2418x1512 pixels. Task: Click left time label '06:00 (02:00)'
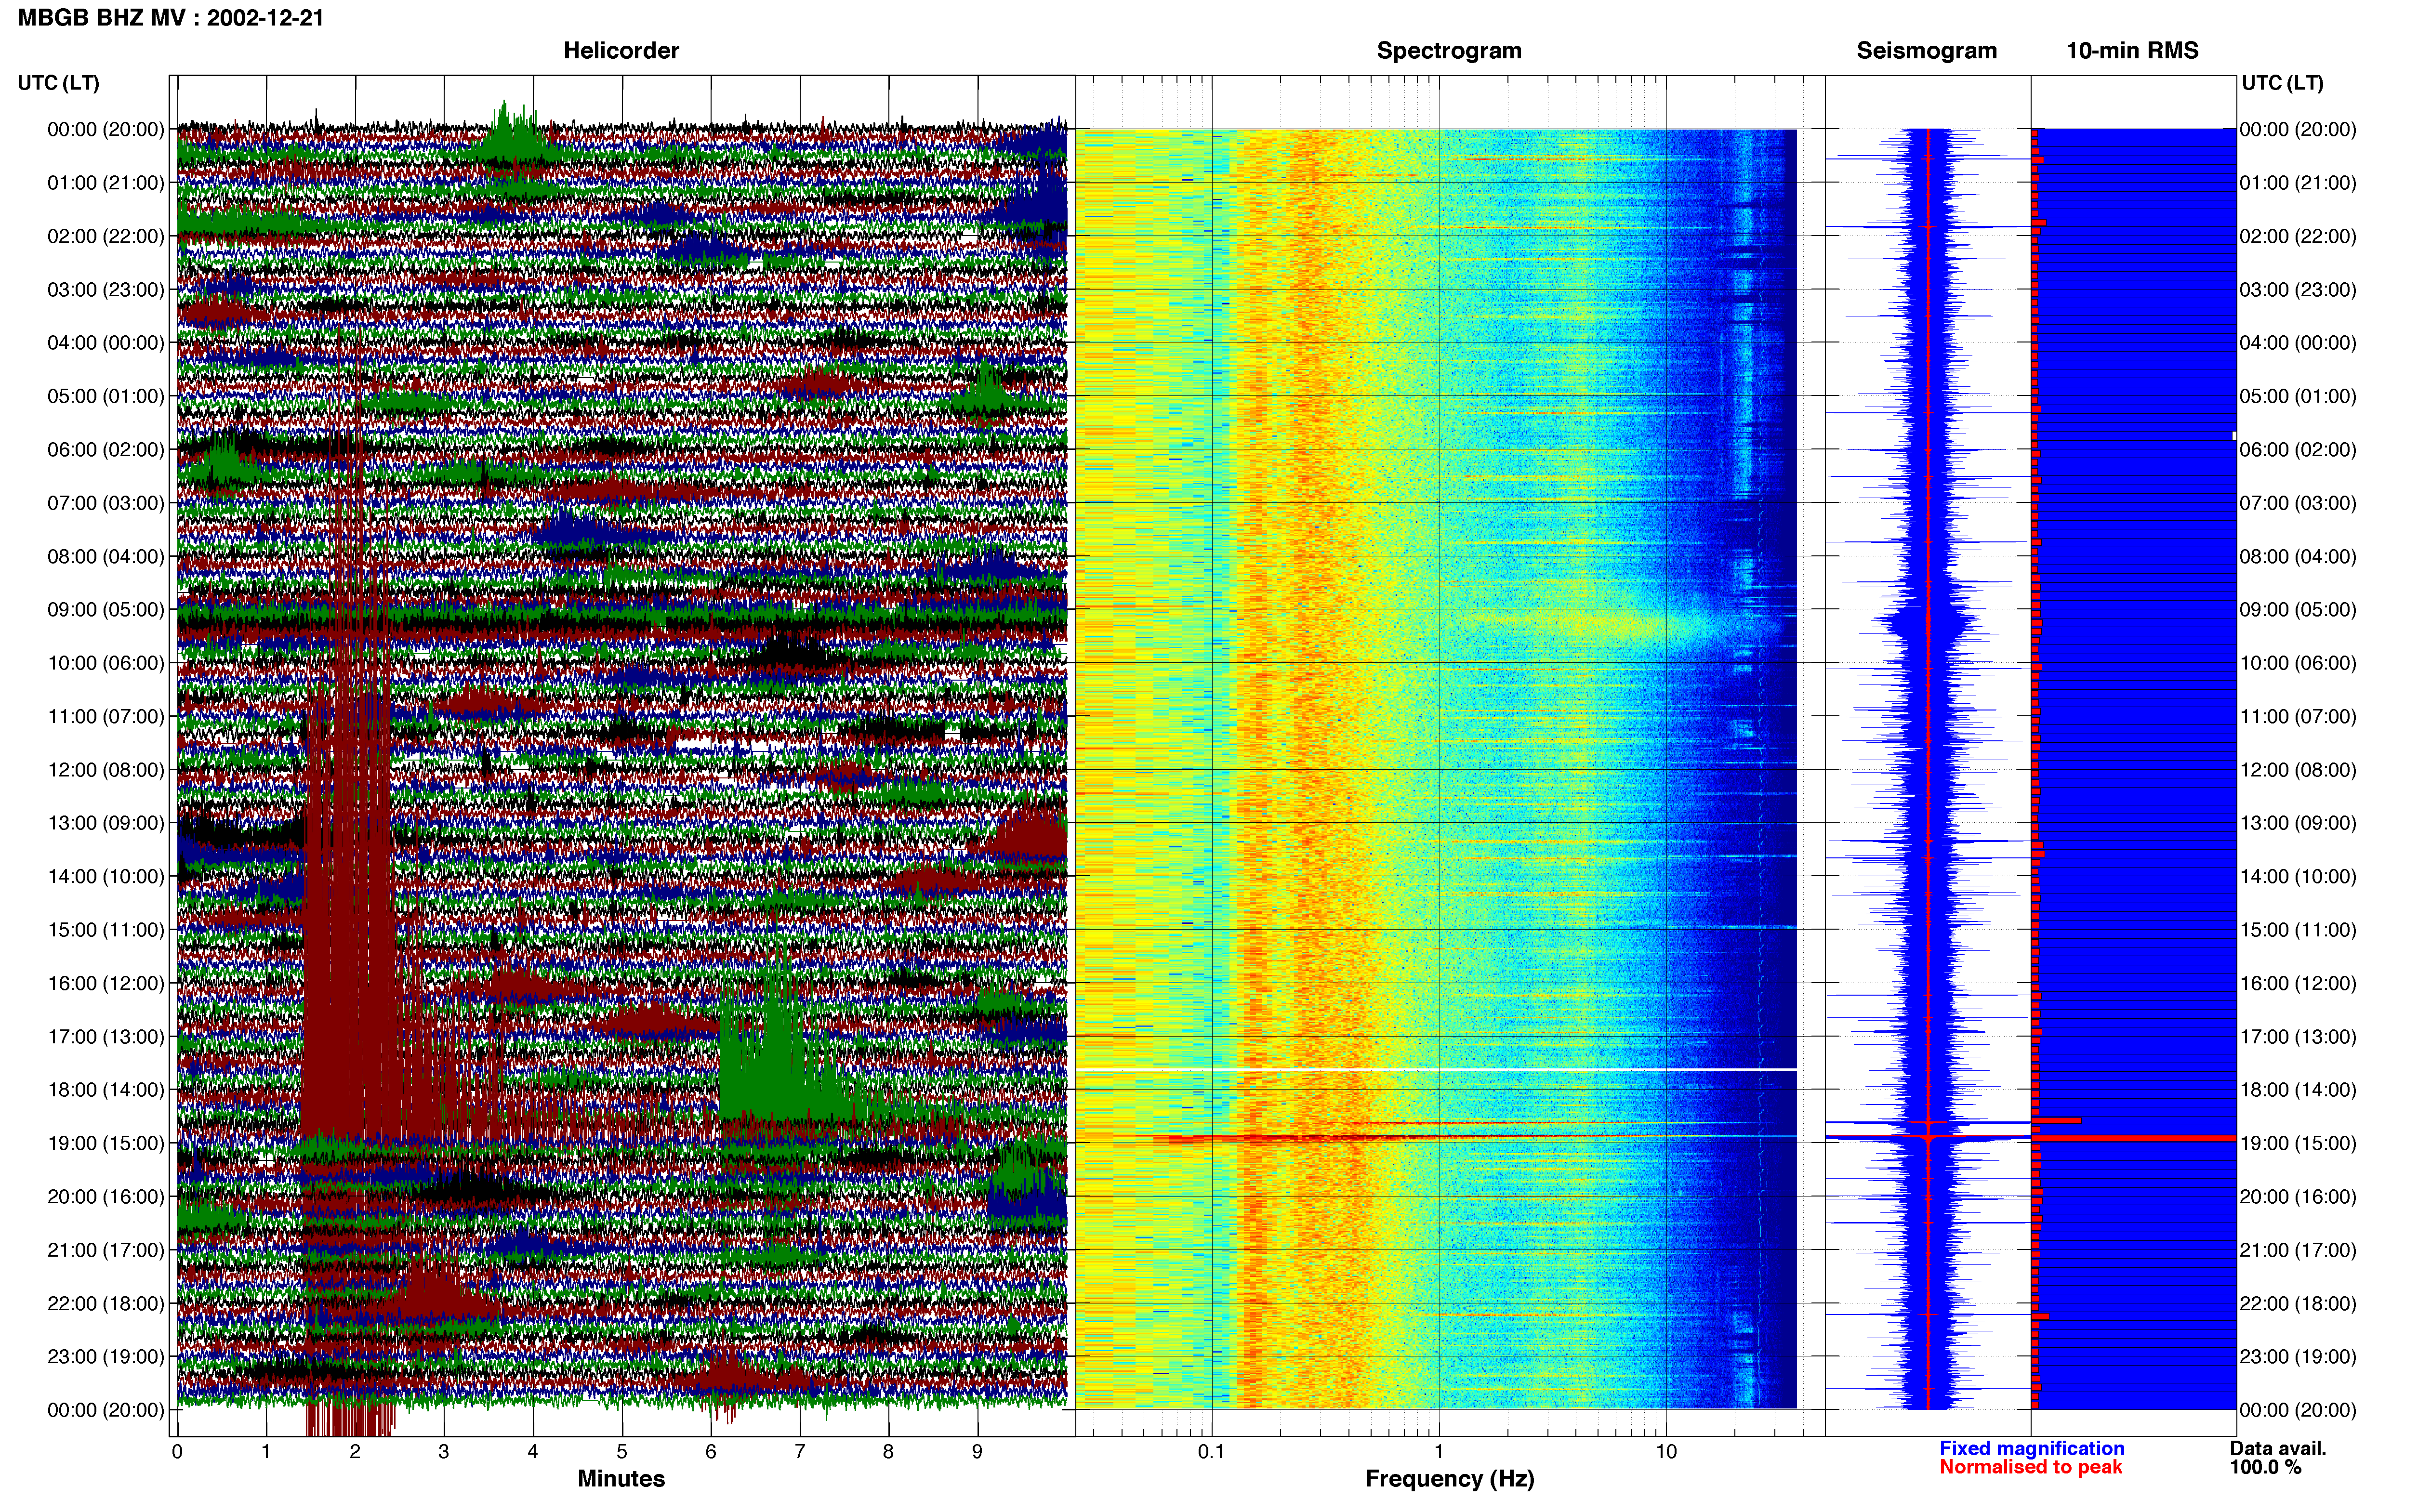coord(106,450)
